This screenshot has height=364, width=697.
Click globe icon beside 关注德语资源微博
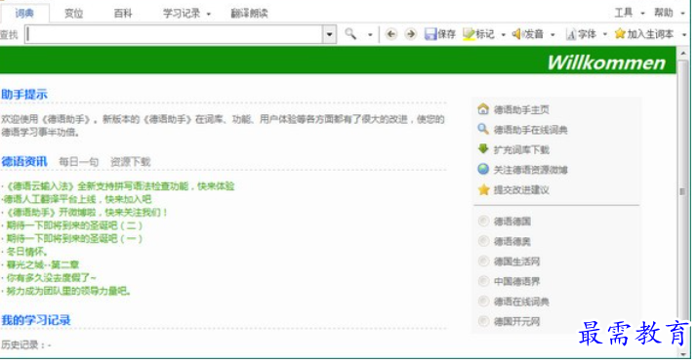pyautogui.click(x=483, y=169)
